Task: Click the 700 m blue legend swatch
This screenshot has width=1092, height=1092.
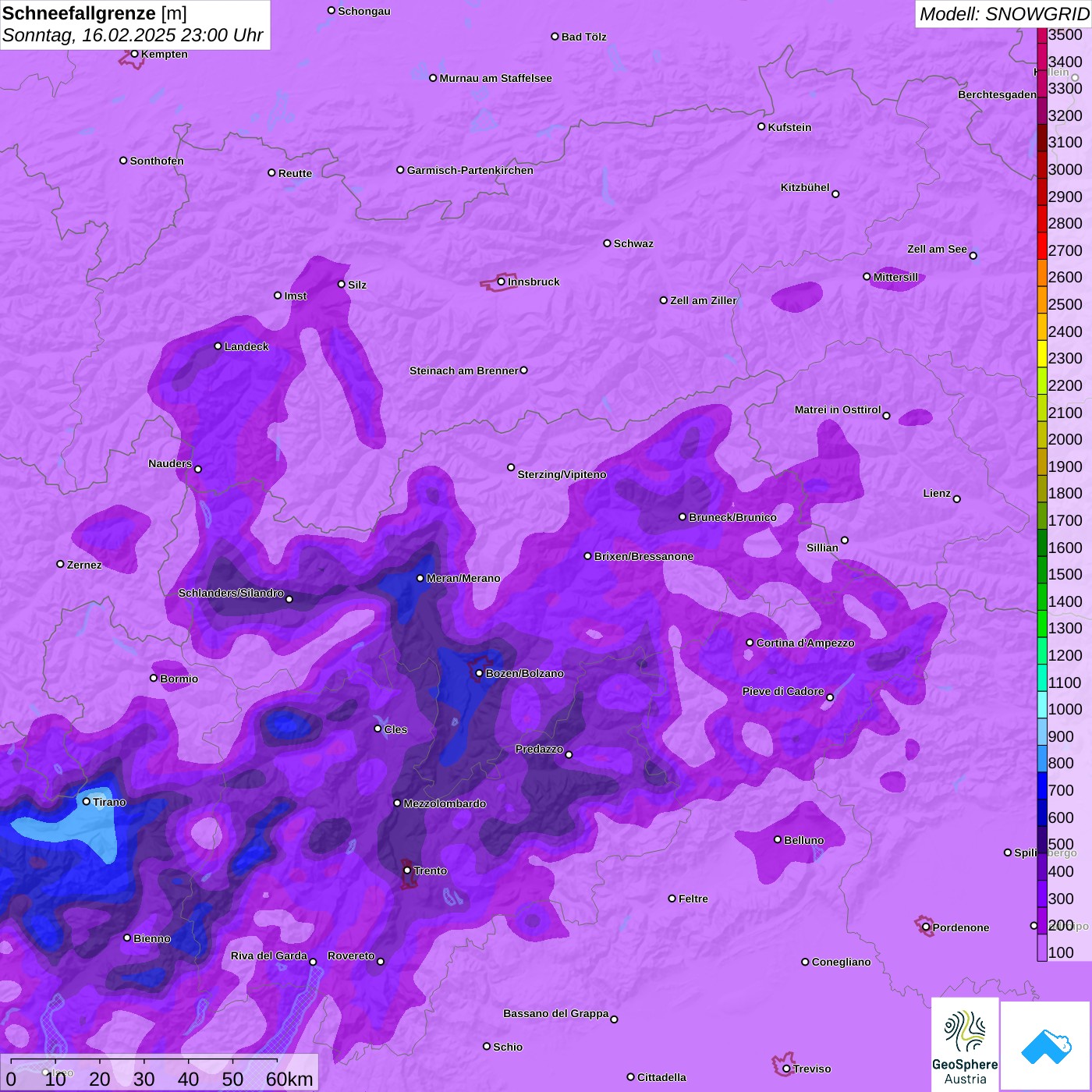Action: (x=1042, y=785)
